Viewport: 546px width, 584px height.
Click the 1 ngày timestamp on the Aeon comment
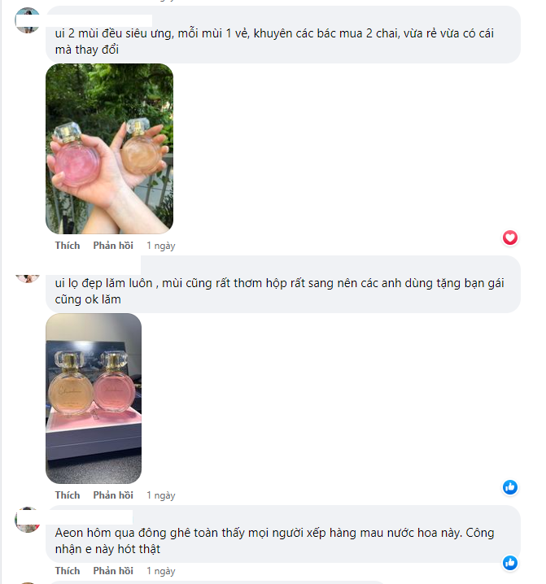click(160, 571)
